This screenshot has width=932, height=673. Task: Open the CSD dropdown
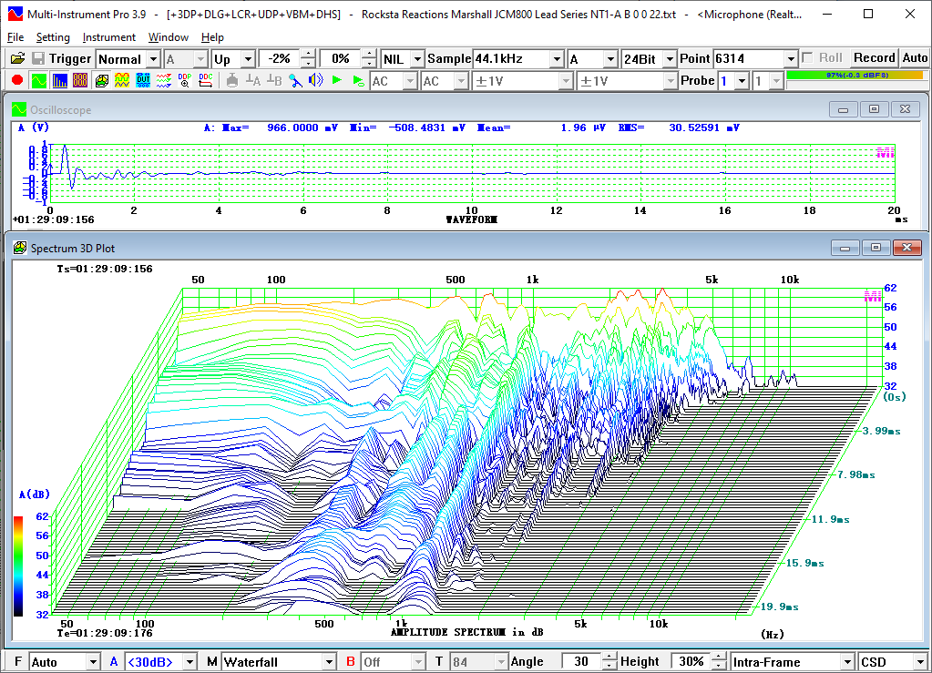click(x=920, y=662)
